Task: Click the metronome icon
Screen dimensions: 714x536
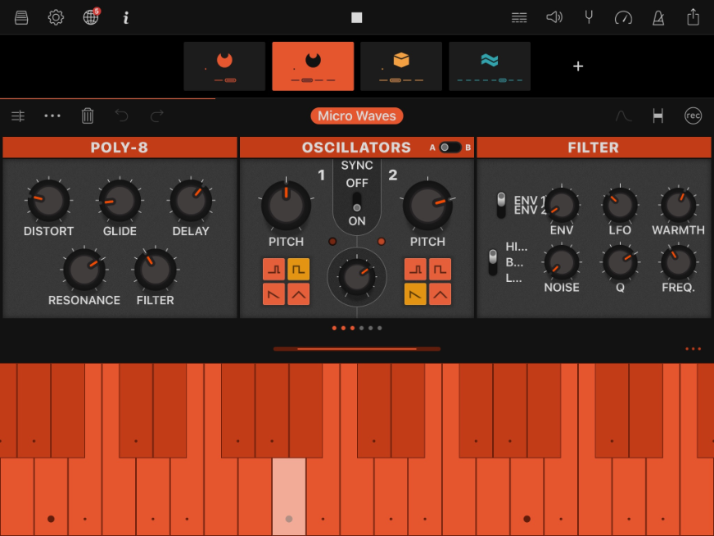Action: 658,17
